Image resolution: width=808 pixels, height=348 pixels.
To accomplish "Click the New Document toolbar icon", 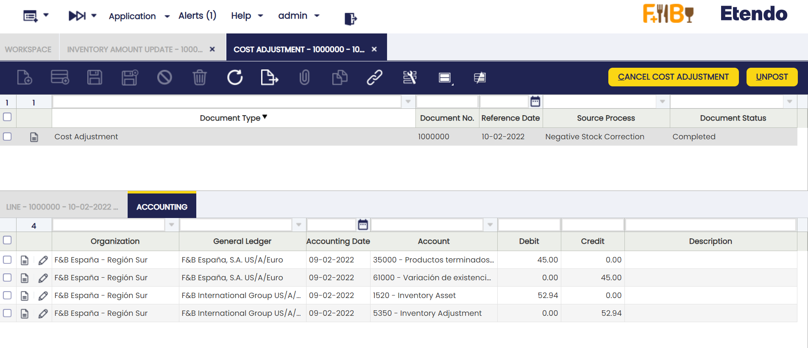I will pos(25,77).
